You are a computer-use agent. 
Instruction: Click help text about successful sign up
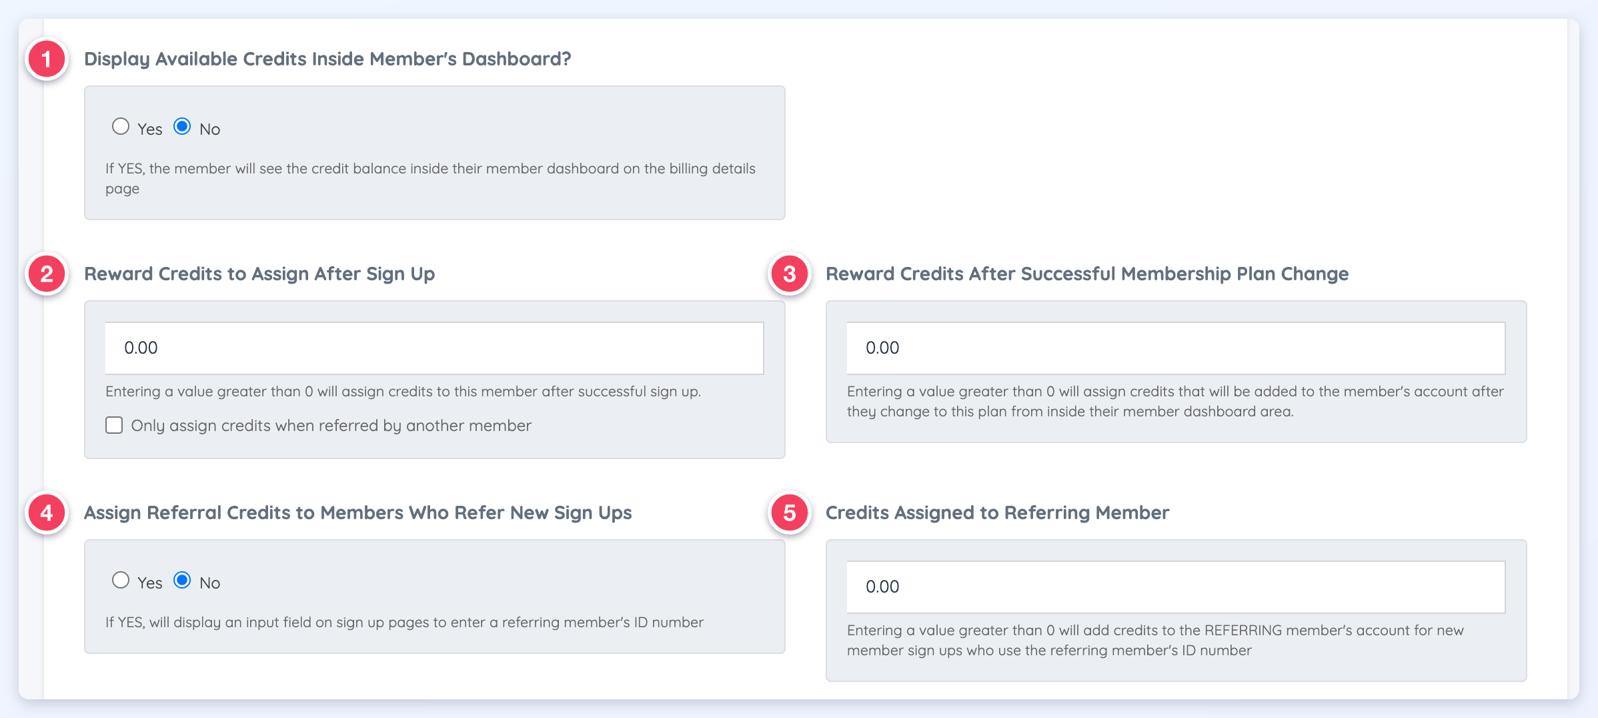click(403, 392)
